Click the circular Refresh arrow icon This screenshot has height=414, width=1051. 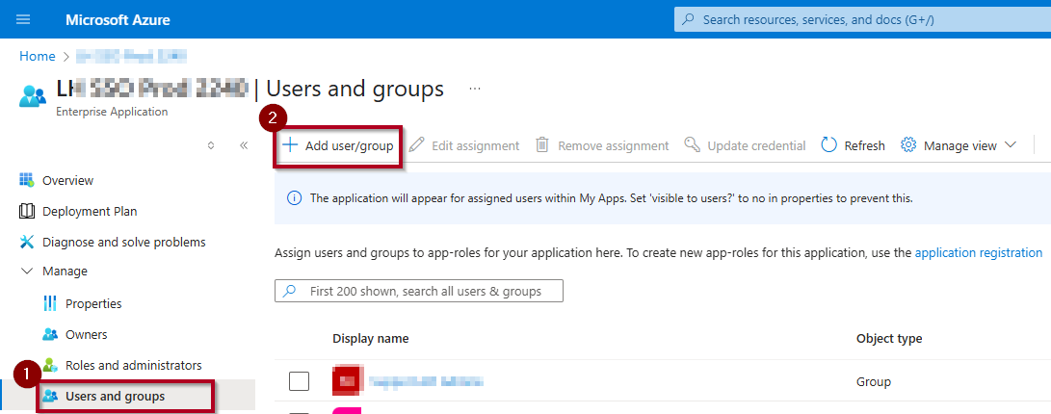point(829,144)
